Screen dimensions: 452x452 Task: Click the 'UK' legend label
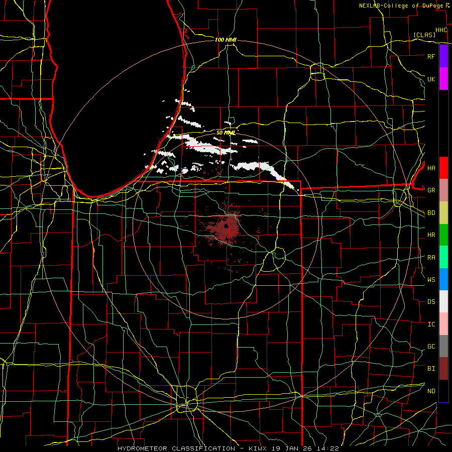pos(431,79)
